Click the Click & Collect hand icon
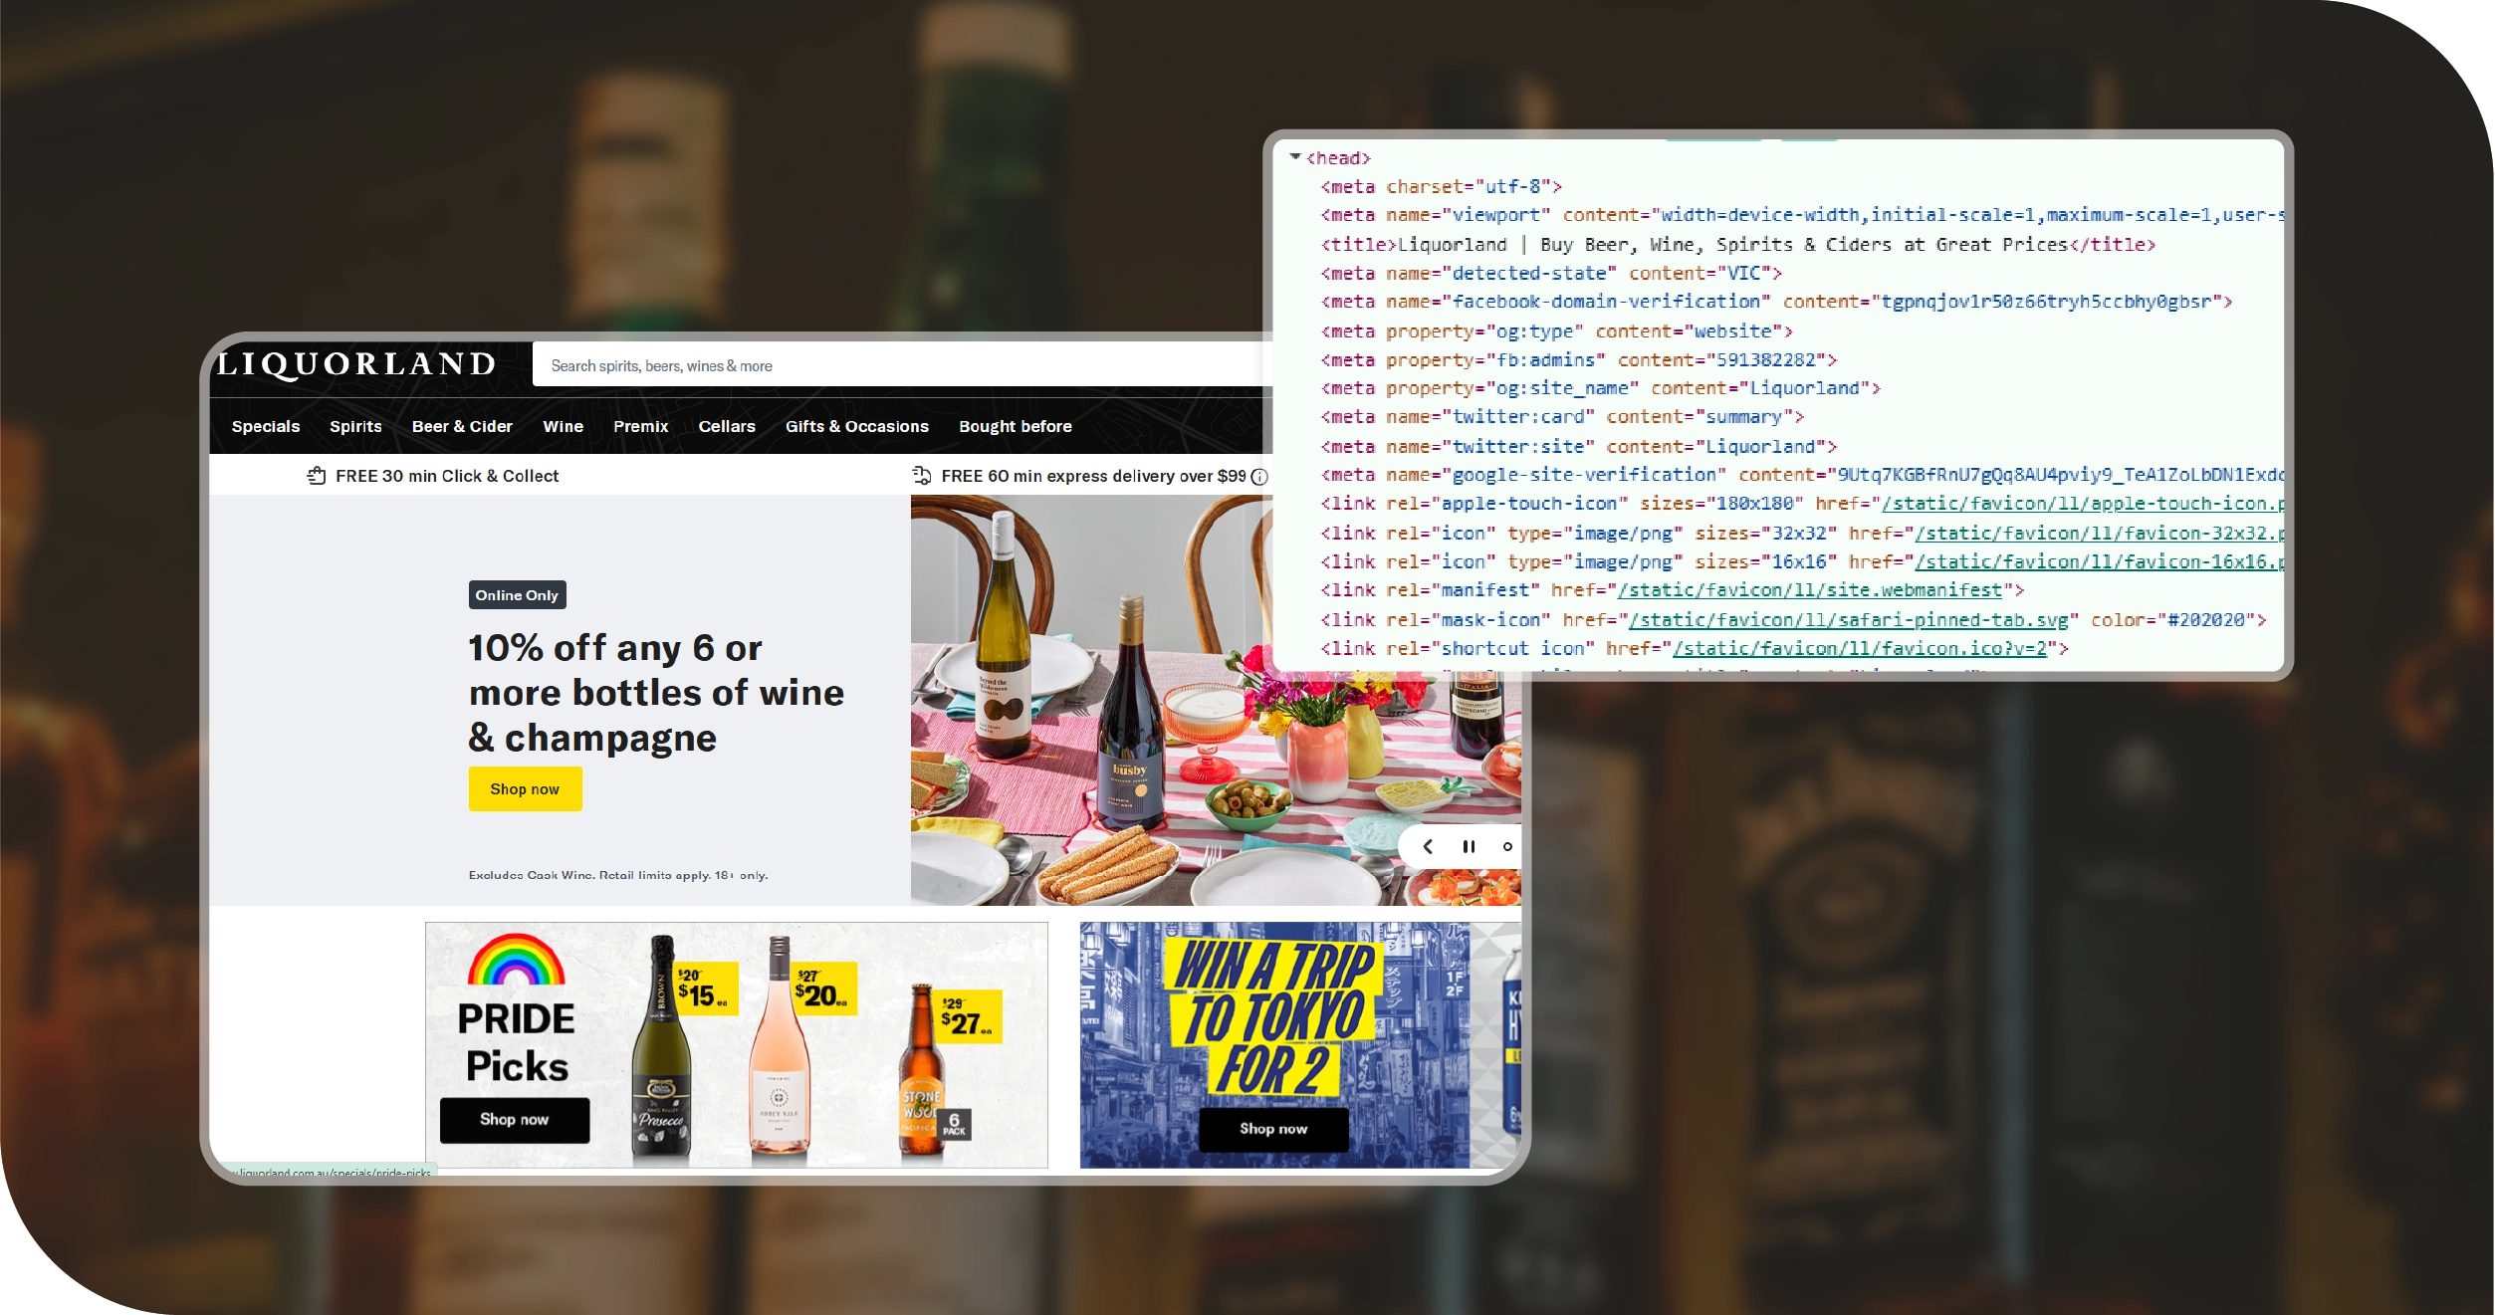This screenshot has width=2495, height=1315. [317, 476]
